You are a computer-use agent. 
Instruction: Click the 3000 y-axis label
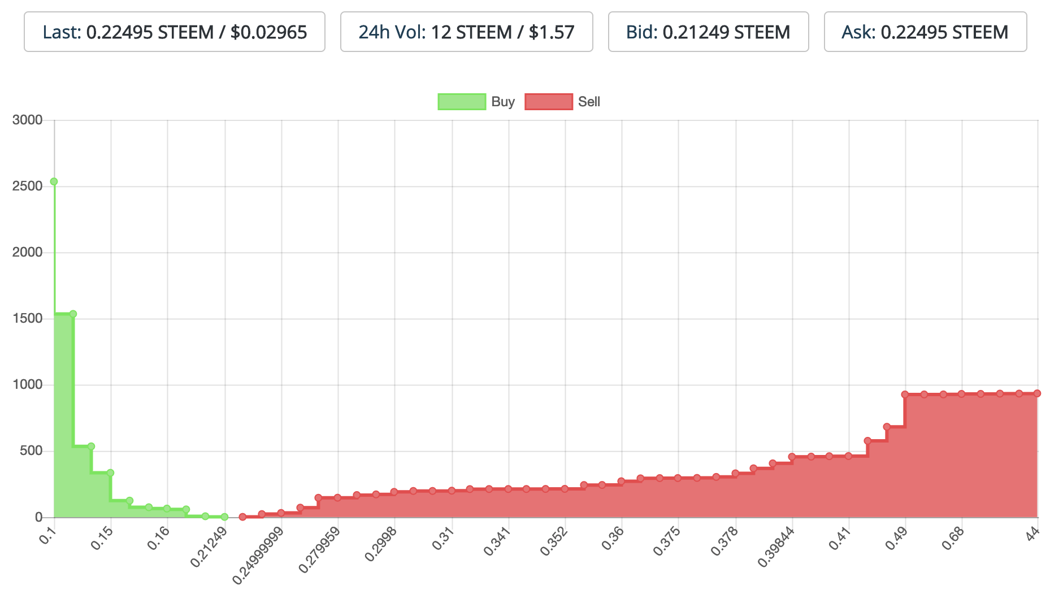point(27,120)
